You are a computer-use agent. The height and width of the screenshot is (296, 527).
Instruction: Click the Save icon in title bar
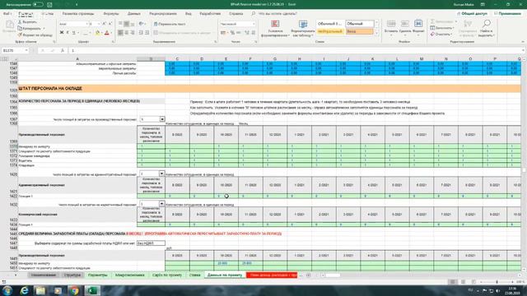(x=49, y=4)
